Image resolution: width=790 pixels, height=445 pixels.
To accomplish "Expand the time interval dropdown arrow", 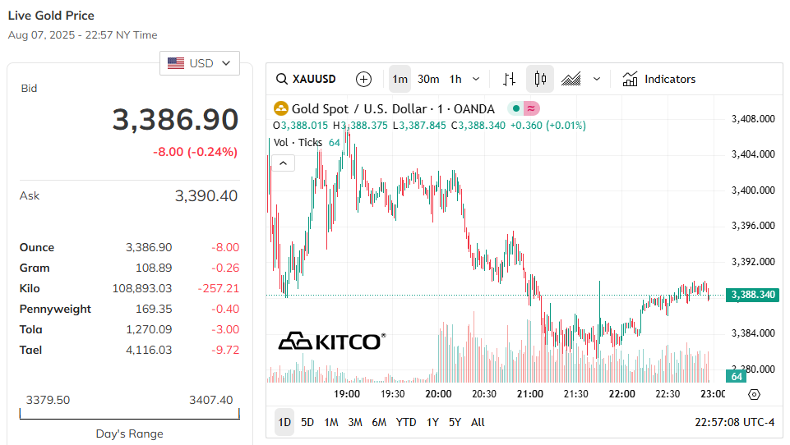I will point(475,79).
